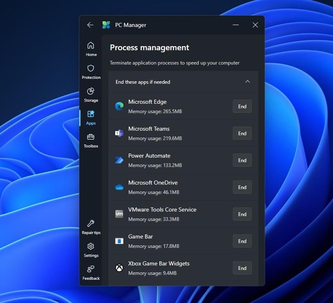The width and height of the screenshot is (333, 303).
Task: Click the Microsoft Edge app icon
Action: tap(119, 106)
